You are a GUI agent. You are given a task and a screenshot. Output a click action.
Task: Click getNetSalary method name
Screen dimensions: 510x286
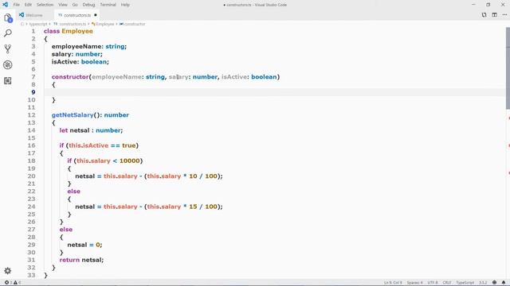pos(73,115)
